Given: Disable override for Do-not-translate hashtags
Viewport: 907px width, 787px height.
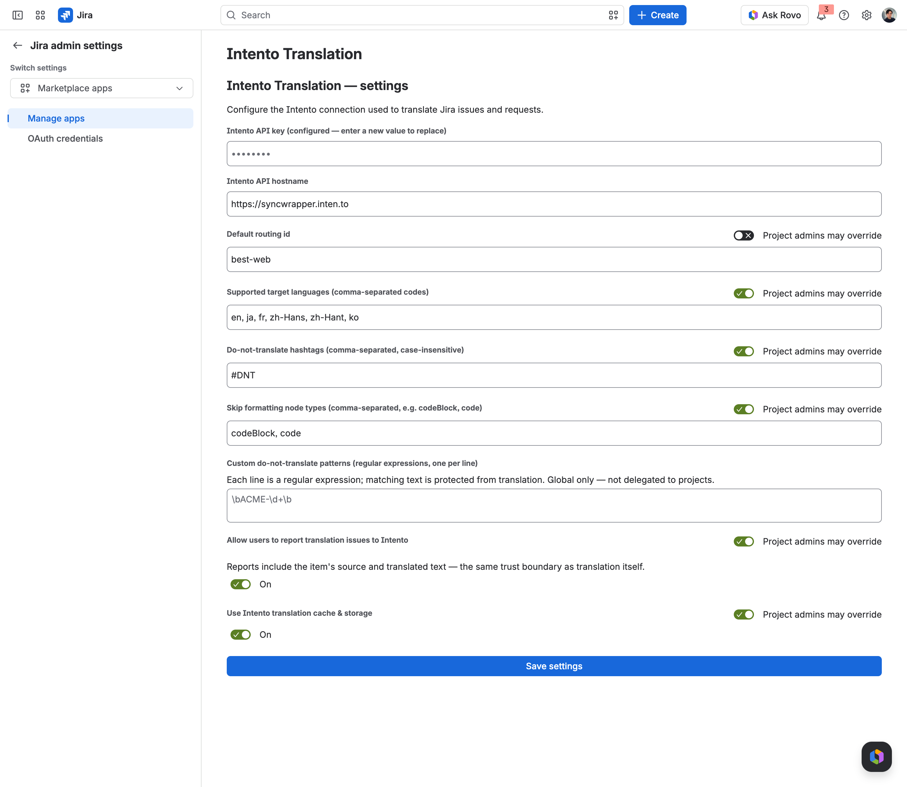Looking at the screenshot, I should point(744,351).
